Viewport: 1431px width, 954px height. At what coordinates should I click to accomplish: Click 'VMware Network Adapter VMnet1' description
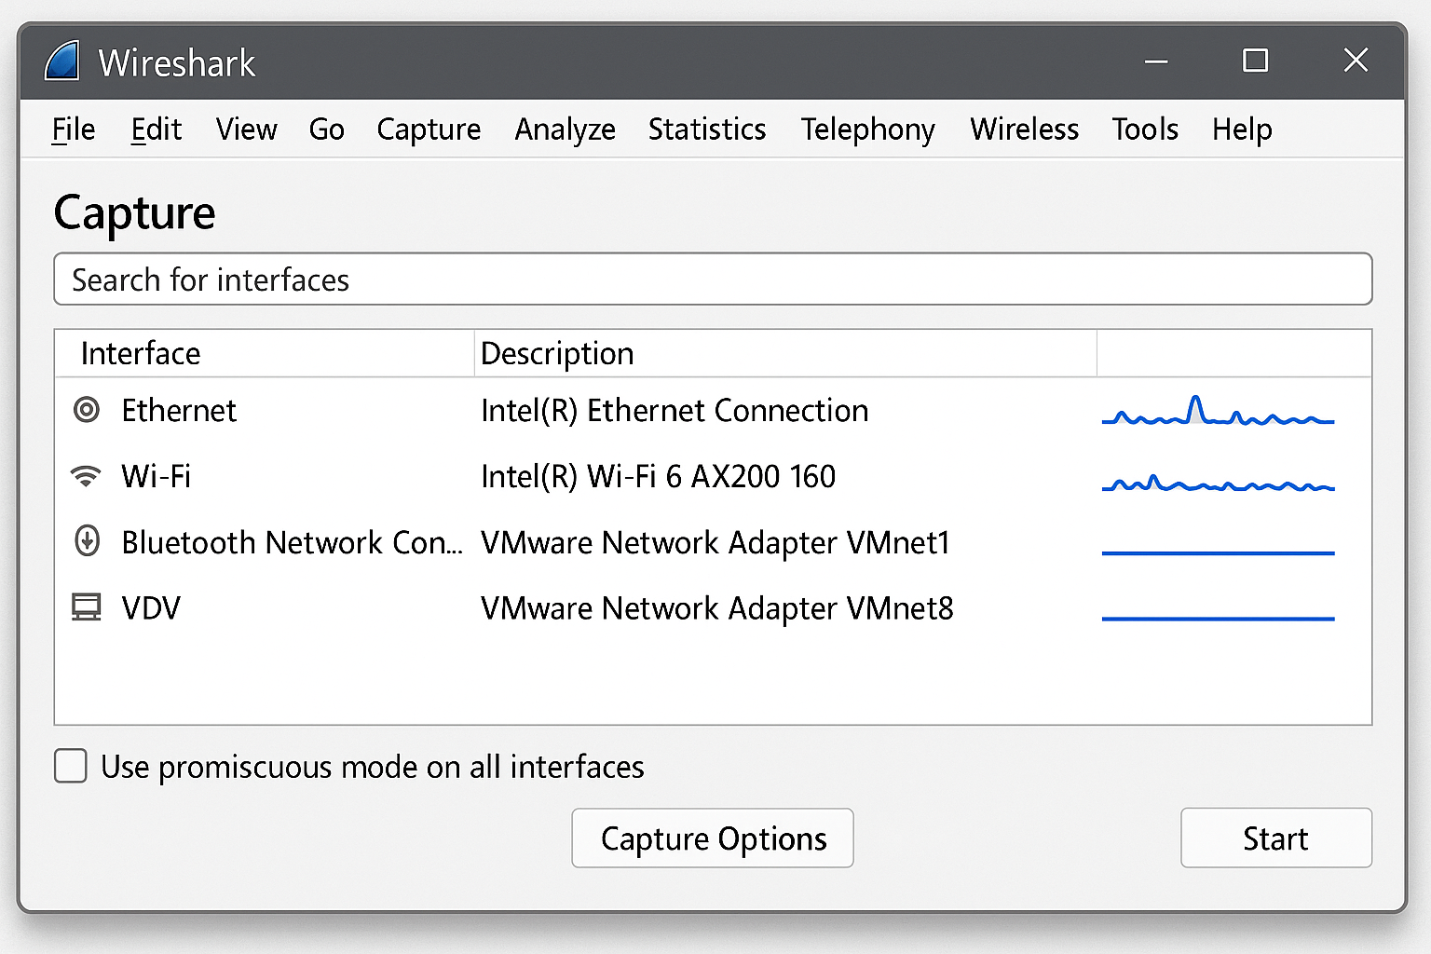[x=715, y=542]
